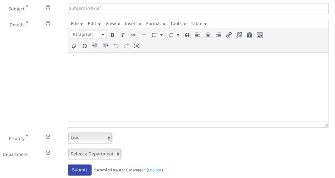This screenshot has height=178, width=335.
Task: Open the Table menu
Action: pyautogui.click(x=199, y=24)
